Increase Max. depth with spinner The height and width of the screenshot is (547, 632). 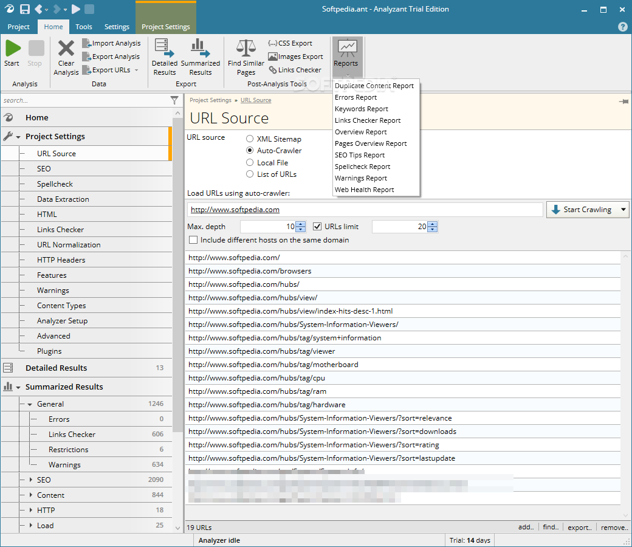pos(301,224)
